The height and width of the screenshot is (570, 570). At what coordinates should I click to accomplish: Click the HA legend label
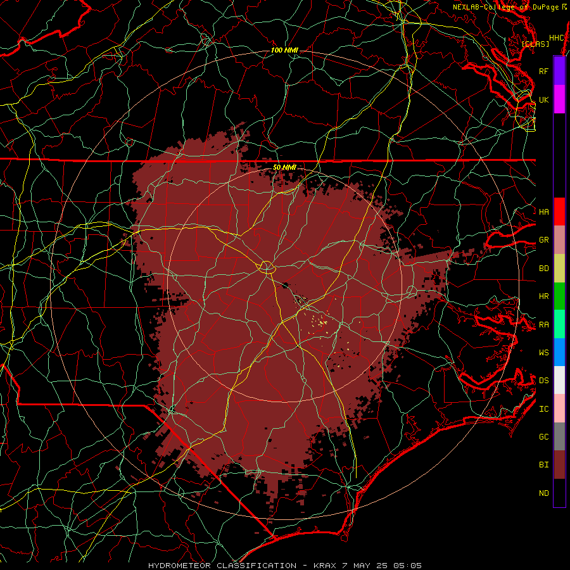[543, 212]
